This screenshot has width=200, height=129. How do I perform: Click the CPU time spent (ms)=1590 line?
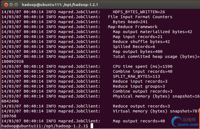pos(142,66)
